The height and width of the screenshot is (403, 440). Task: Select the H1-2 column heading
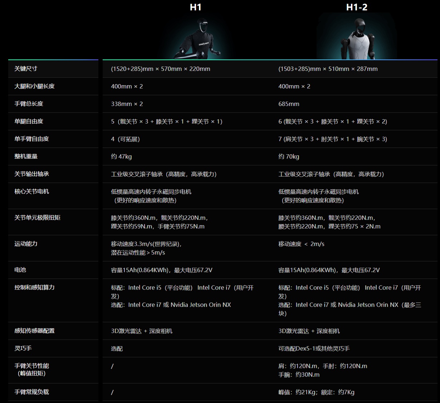tap(357, 7)
